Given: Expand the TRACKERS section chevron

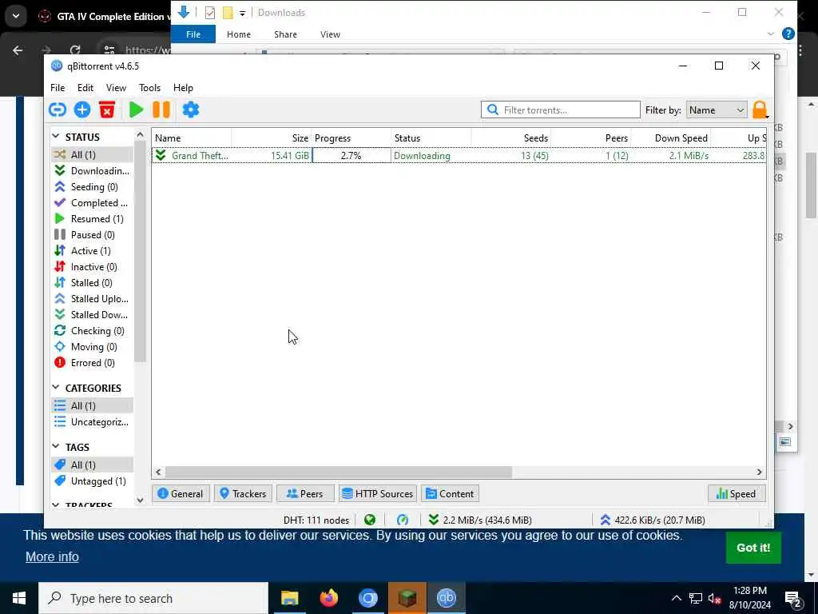Looking at the screenshot, I should [x=56, y=505].
